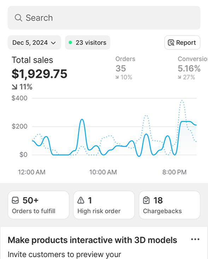Open the three-dot menu on 3D models card
This screenshot has height=259, width=208.
pyautogui.click(x=195, y=239)
